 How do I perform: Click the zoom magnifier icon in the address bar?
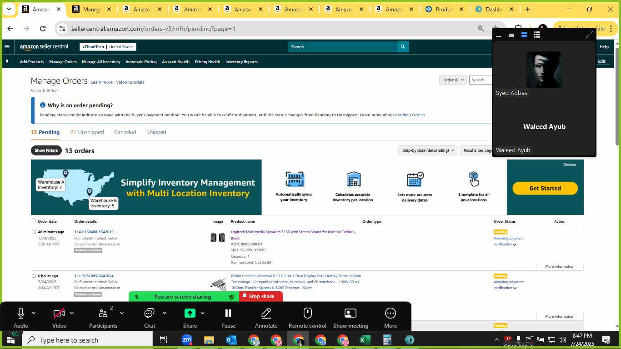point(481,29)
